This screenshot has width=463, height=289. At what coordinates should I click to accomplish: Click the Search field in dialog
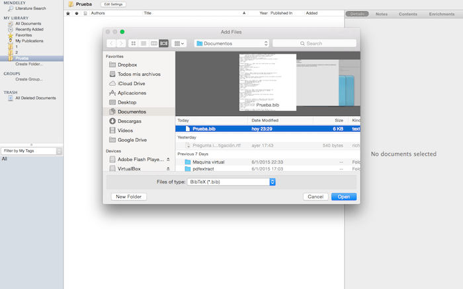point(314,44)
